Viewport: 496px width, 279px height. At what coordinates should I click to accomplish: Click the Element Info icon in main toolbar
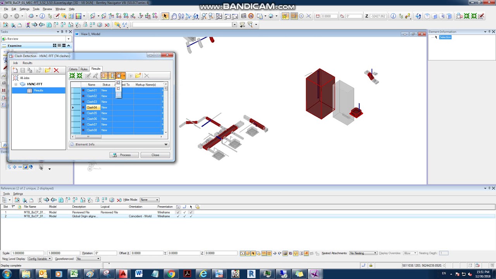tap(393, 16)
